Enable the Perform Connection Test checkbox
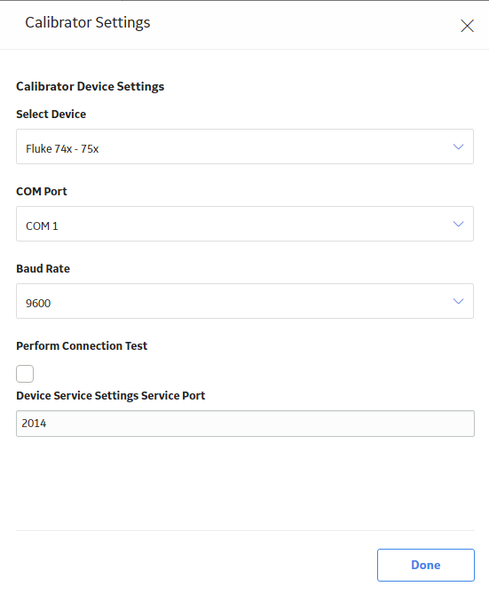489x602 pixels. [x=25, y=374]
